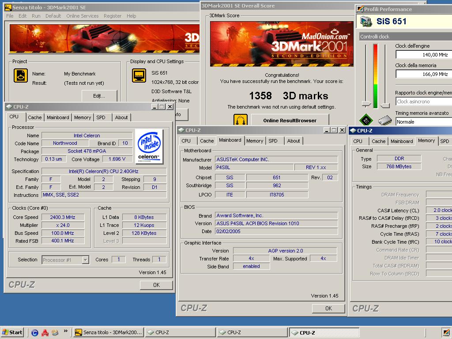Screen dimensions: 452x339
Task: Click the Display and CPU Settings monitor icon
Action: click(x=139, y=75)
